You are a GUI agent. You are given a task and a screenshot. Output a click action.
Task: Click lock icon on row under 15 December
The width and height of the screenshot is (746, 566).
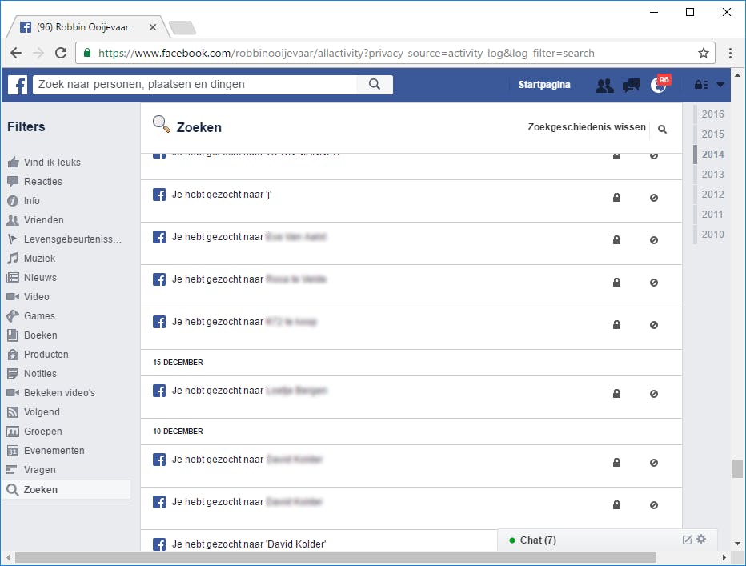[x=616, y=394]
